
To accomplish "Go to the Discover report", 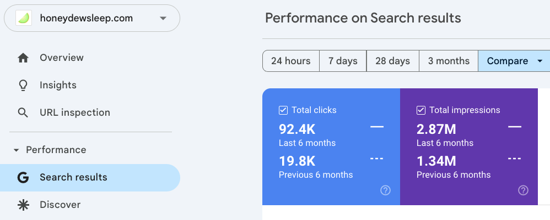I will click(60, 205).
